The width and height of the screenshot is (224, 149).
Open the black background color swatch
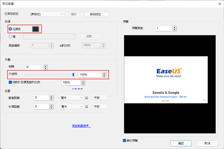coord(36,29)
